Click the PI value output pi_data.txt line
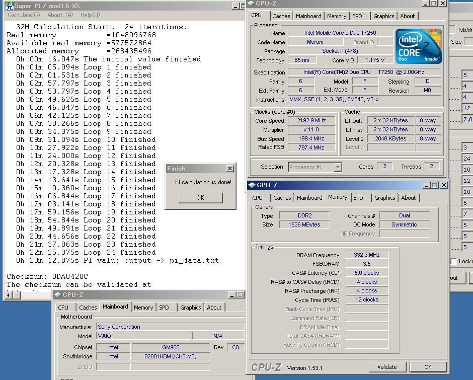 coord(118,261)
